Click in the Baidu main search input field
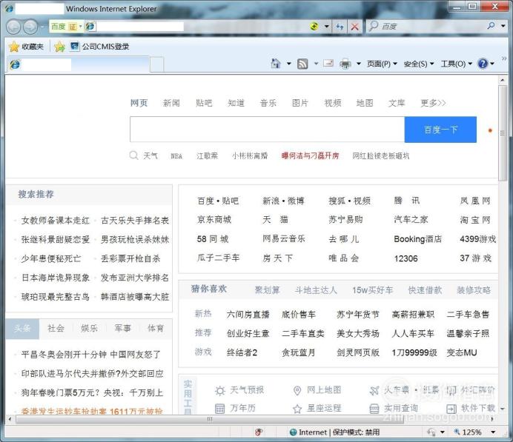Screen dimensions: 513x442 click(267, 130)
